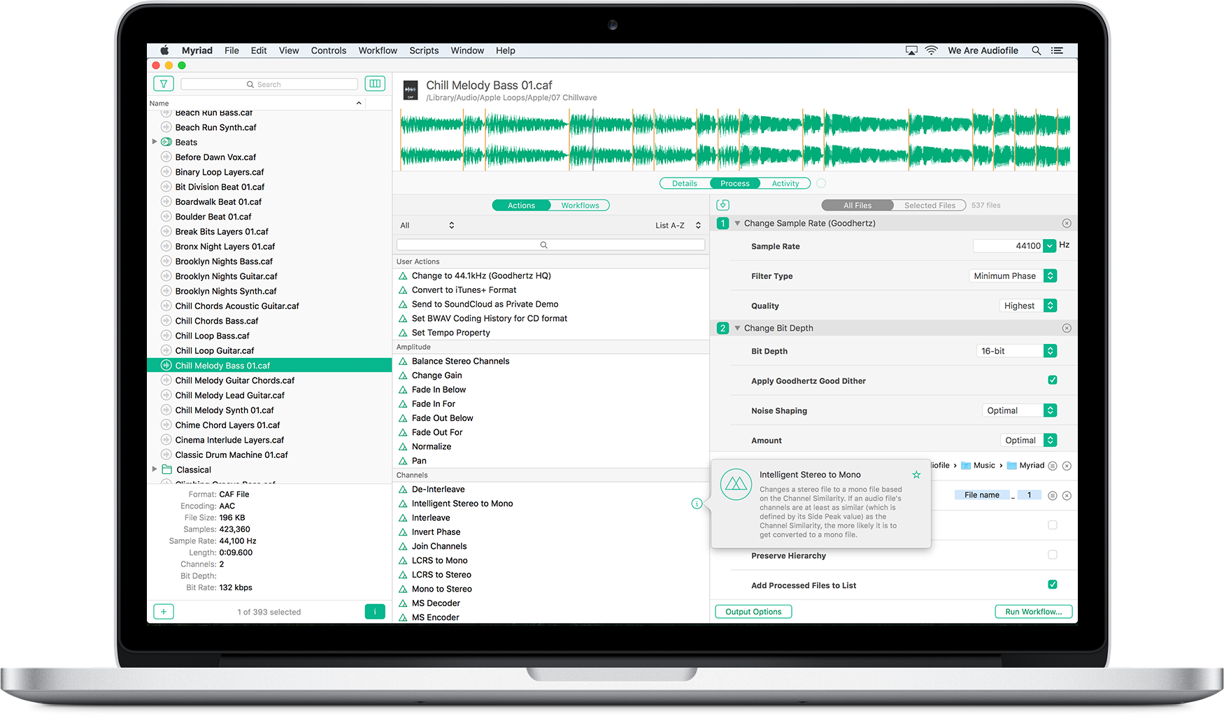1224x716 pixels.
Task: Switch to the Activity tab
Action: (x=785, y=183)
